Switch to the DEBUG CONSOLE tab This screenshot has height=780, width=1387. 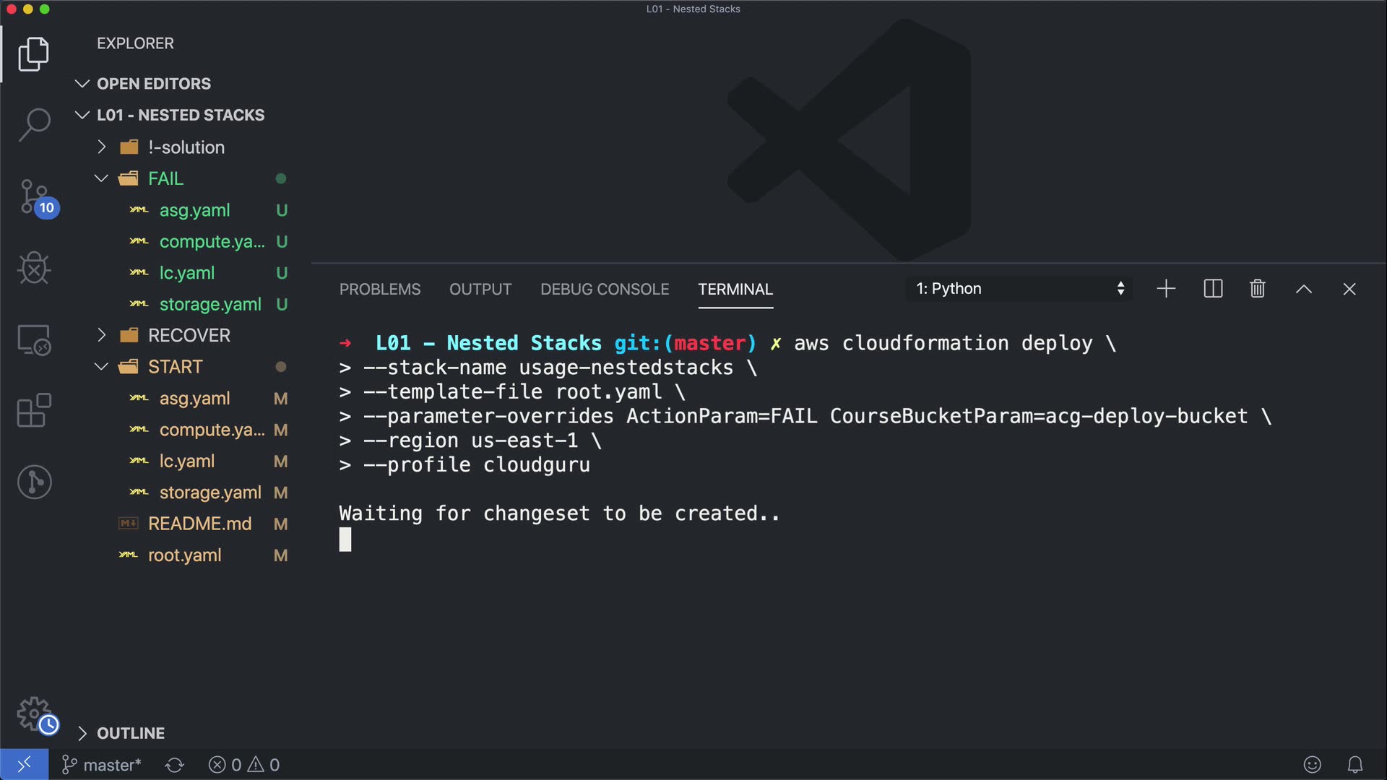pos(604,289)
